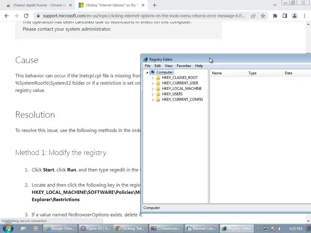Select the HKEY_CURRENT_USER tree item
This screenshot has width=311, height=233.
180,83
